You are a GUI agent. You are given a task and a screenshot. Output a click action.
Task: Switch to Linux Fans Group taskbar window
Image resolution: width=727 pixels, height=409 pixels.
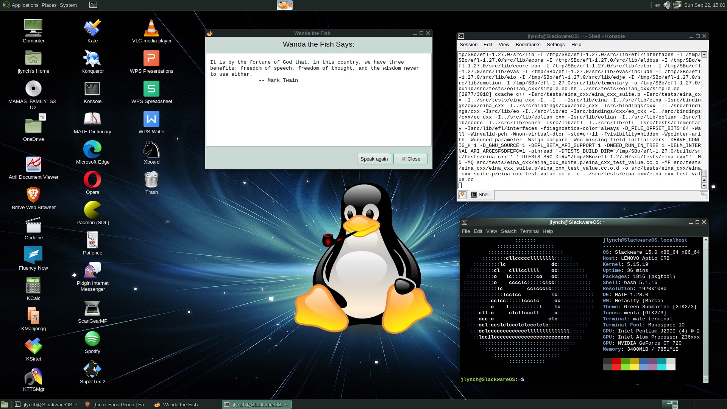pos(117,405)
